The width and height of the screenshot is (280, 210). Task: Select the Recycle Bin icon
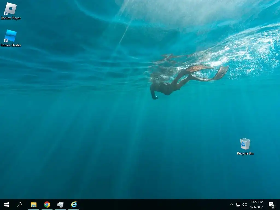tap(245, 147)
